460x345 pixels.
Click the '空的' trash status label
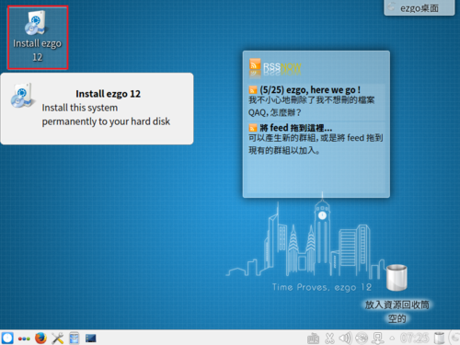397,318
